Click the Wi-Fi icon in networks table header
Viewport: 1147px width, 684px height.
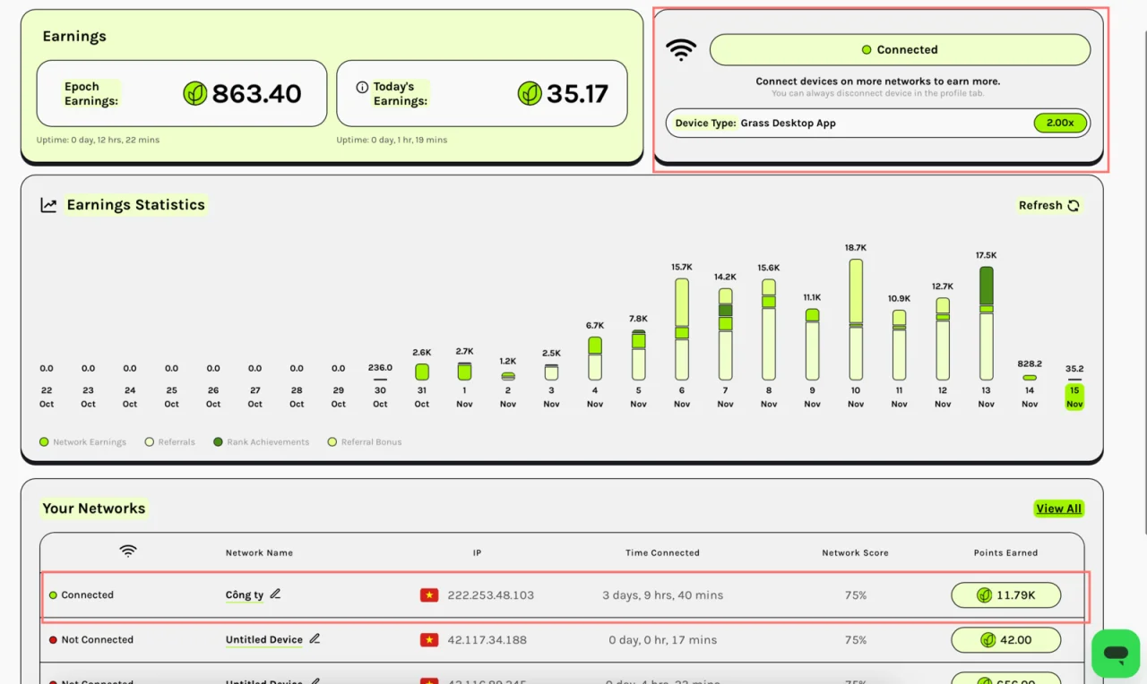point(128,551)
